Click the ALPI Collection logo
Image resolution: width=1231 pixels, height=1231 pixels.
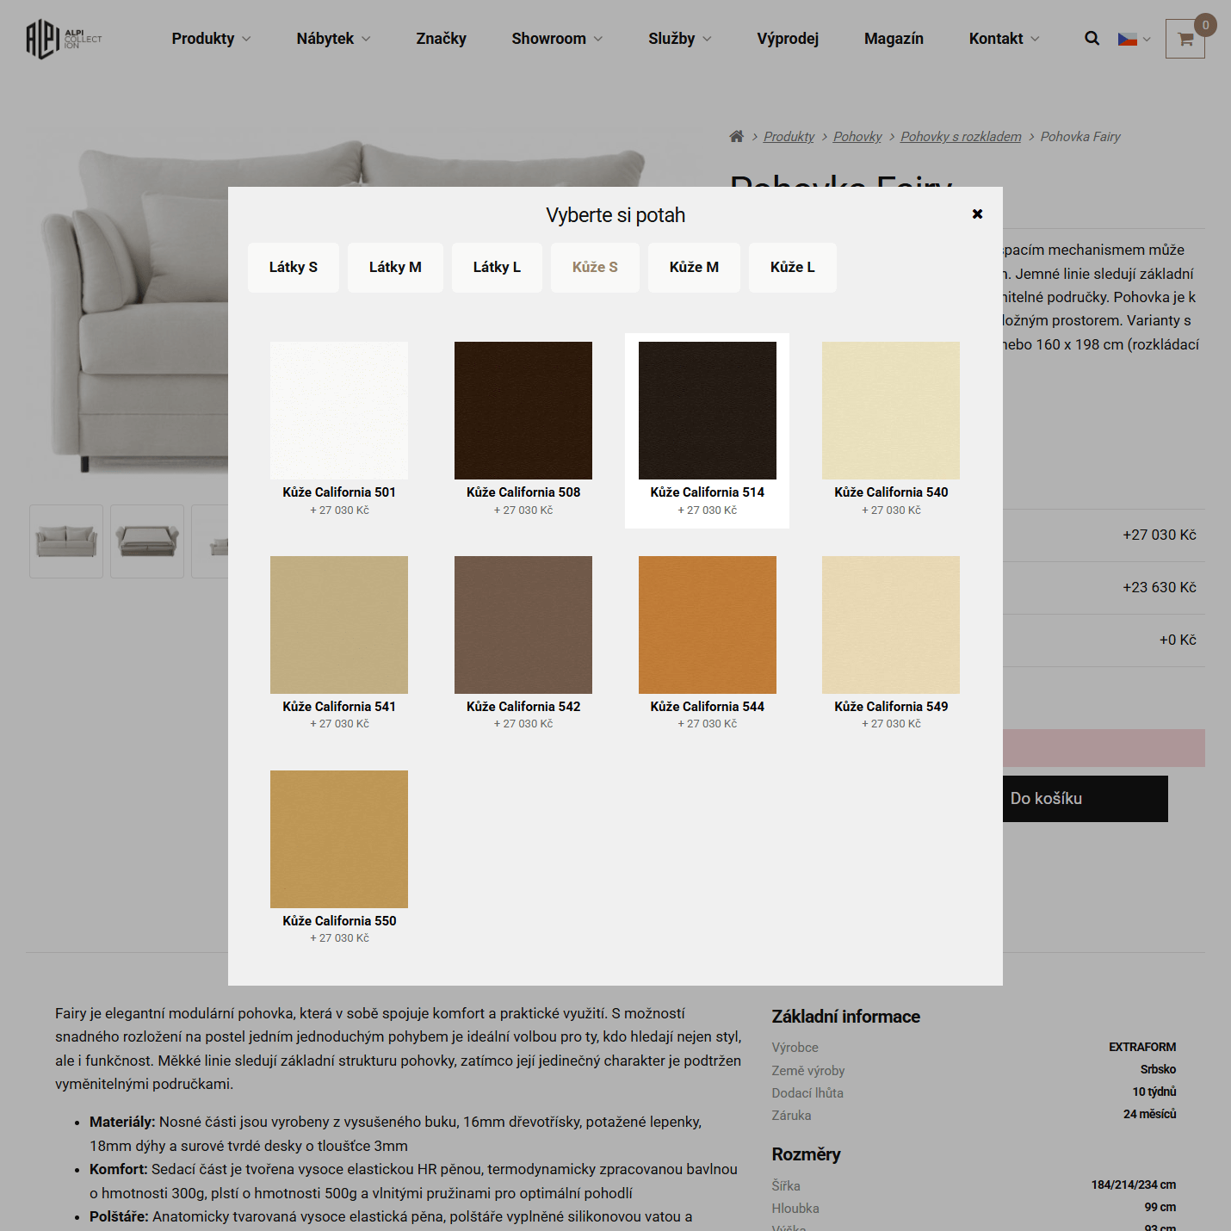[x=64, y=39]
